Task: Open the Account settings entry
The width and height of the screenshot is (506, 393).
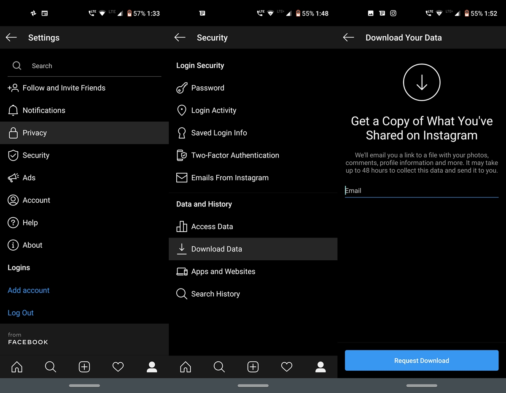Action: [x=84, y=200]
